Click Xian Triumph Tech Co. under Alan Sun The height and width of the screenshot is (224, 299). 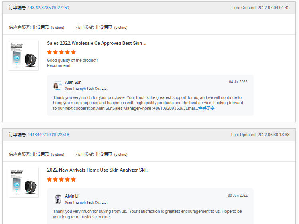point(86,89)
